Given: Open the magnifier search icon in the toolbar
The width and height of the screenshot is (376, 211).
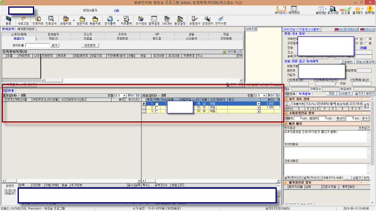Looking at the screenshot, I should 51,21.
